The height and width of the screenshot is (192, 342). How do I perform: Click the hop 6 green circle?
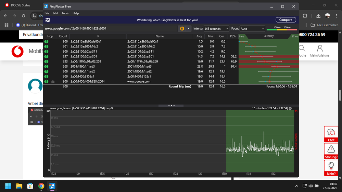pos(46,66)
